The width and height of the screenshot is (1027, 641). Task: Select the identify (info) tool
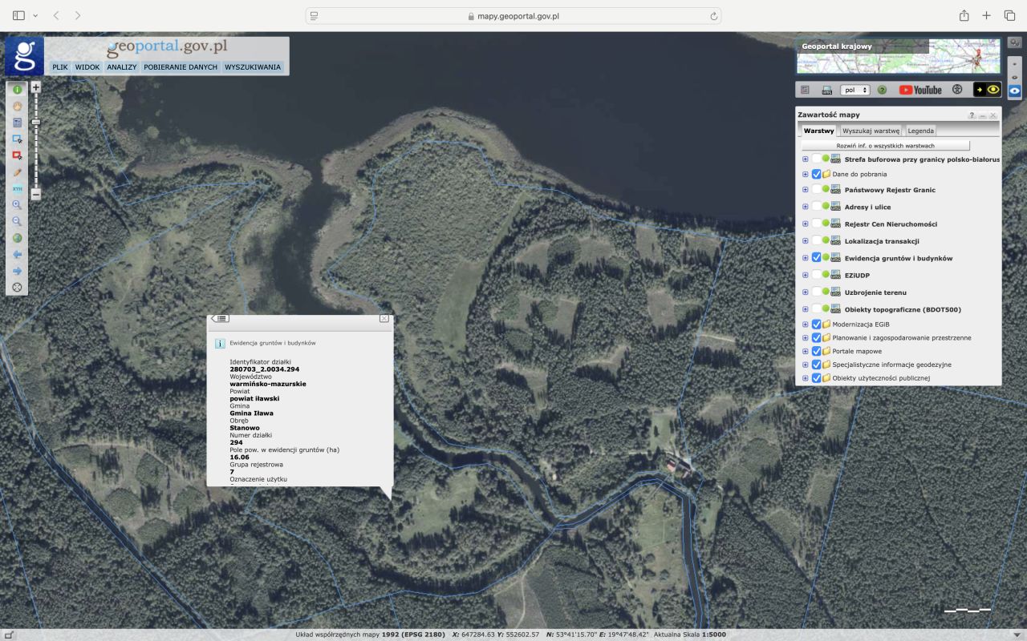tap(17, 90)
